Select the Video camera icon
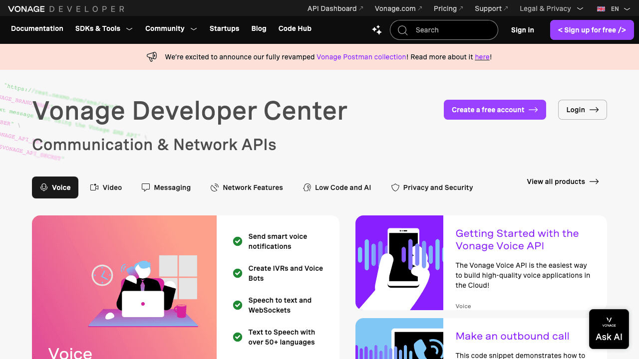Viewport: 639px width, 359px height. 93,187
